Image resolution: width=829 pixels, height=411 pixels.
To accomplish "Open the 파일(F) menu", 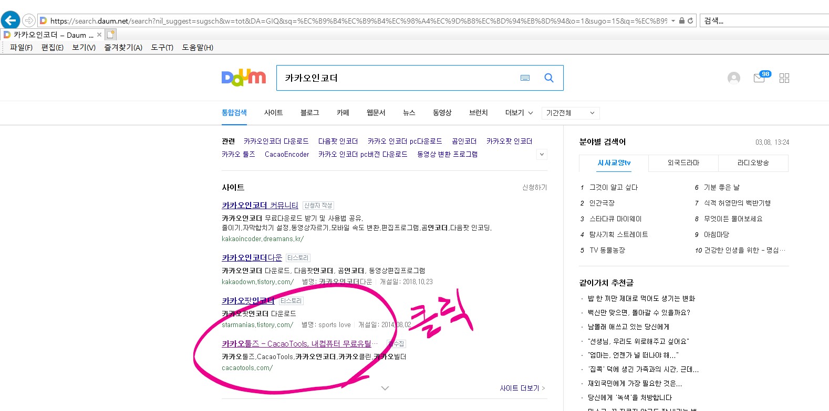I will pos(21,47).
